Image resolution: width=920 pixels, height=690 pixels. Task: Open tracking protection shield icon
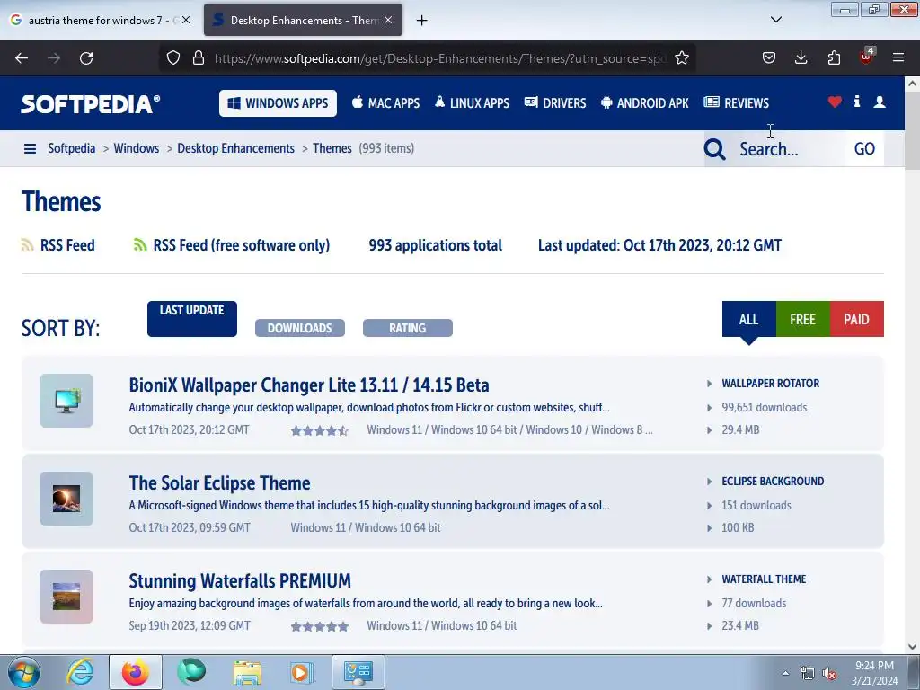173,58
